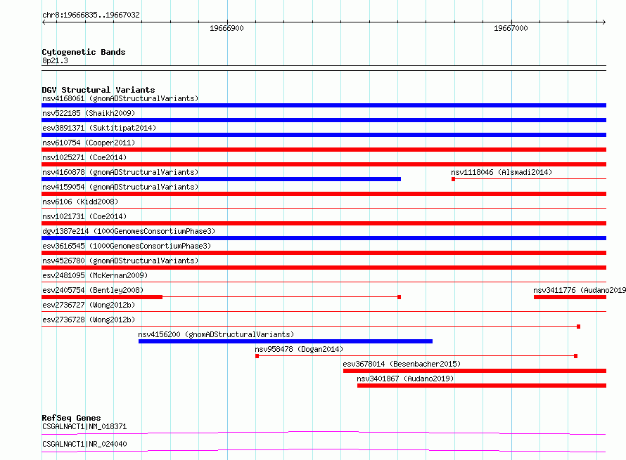Select the left end marker of nsv958478
Image resolution: width=626 pixels, height=460 pixels.
(257, 356)
